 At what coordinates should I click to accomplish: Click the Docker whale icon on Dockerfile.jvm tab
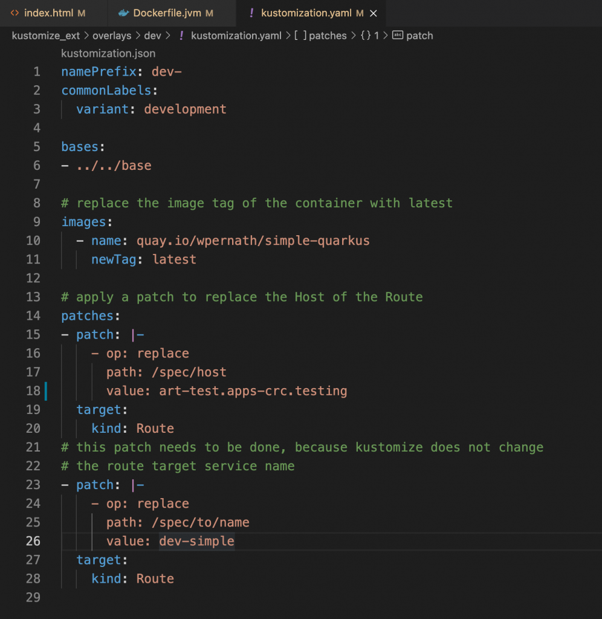point(123,13)
